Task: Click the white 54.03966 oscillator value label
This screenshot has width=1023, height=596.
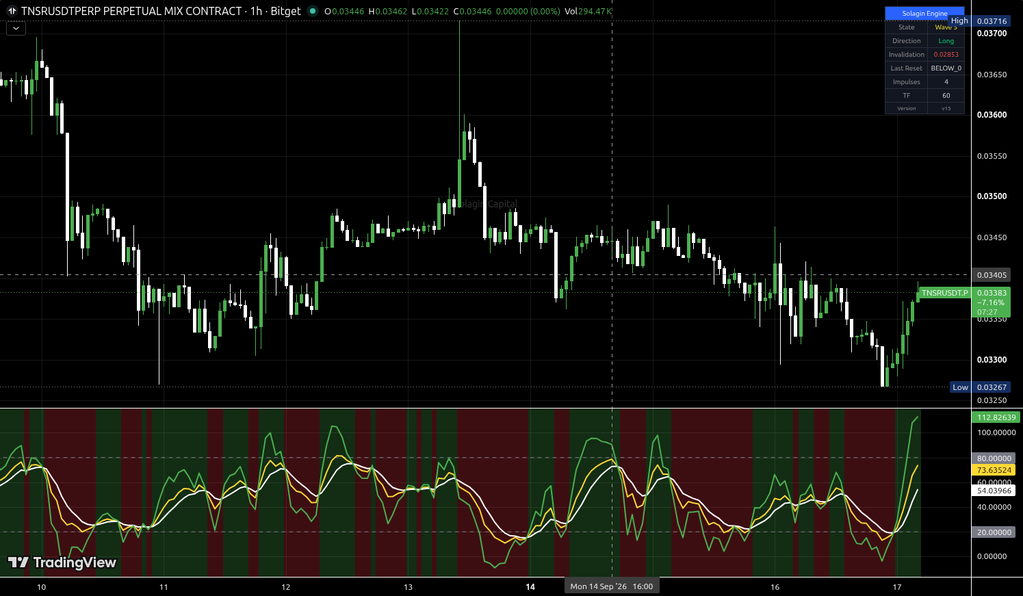Action: (x=994, y=491)
